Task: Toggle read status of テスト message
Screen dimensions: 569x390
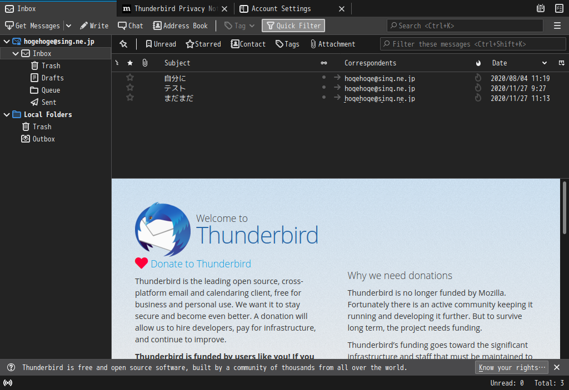Action: coord(324,87)
